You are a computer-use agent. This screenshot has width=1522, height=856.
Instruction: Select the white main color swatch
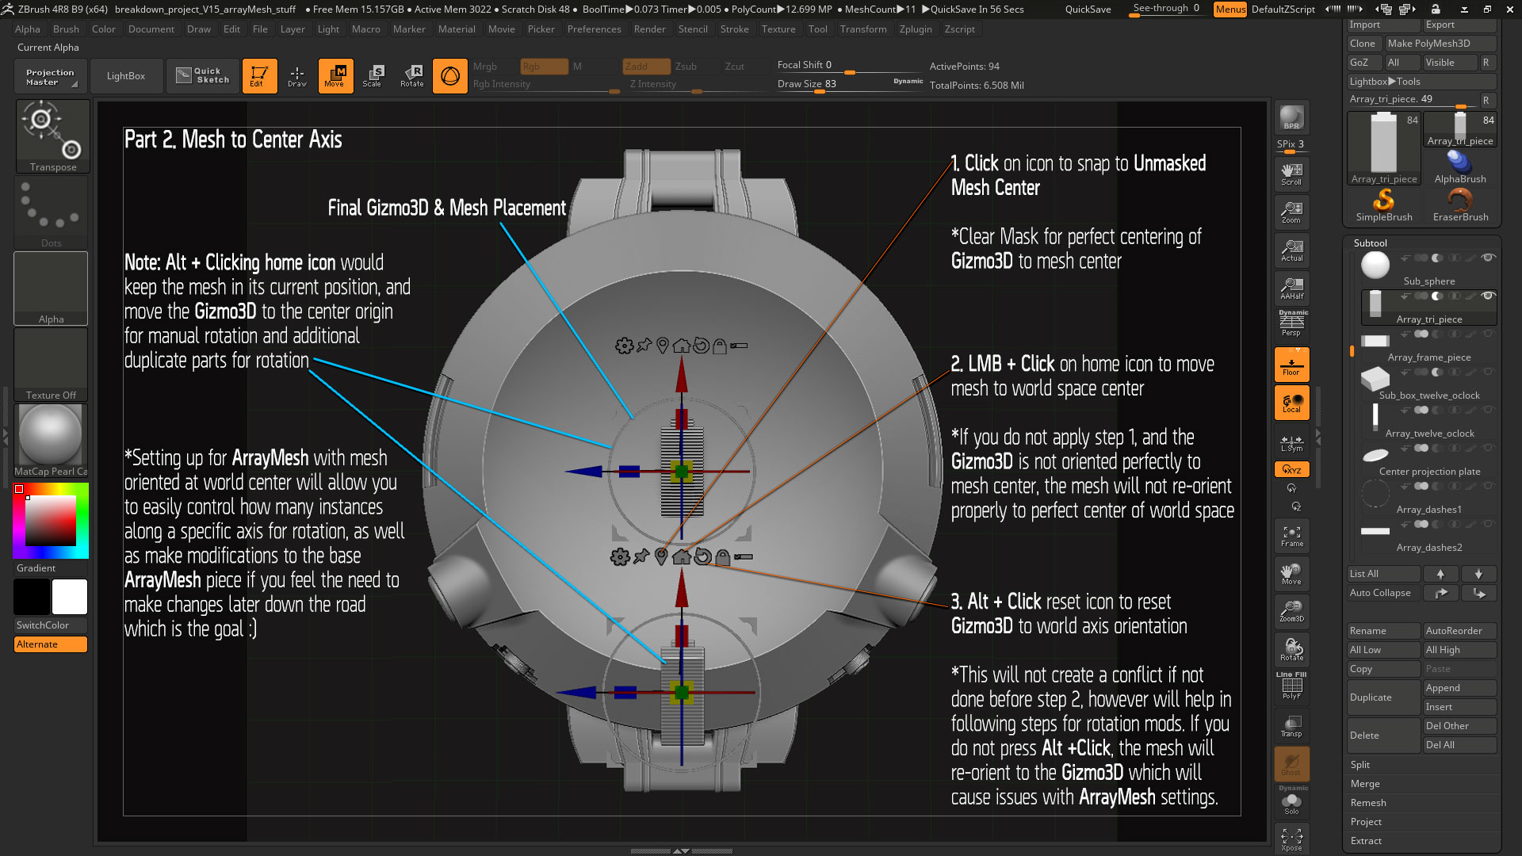pos(70,597)
